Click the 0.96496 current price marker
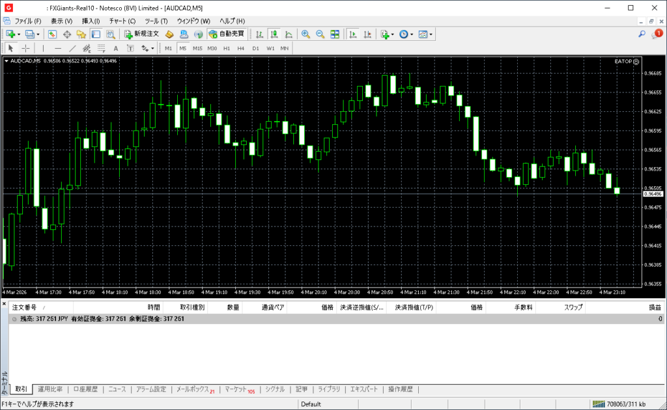Viewport: 667px width, 410px height. coord(652,194)
